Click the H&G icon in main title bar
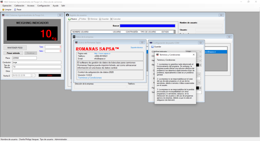 coord(2,2)
